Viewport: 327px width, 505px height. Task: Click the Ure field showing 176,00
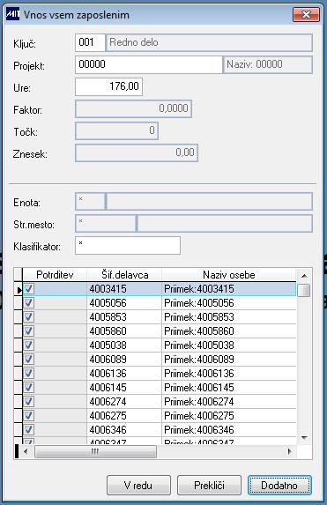pos(109,86)
